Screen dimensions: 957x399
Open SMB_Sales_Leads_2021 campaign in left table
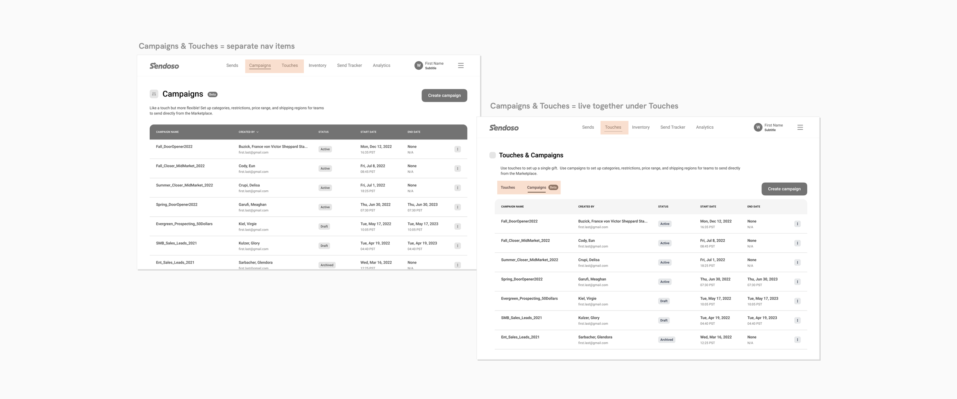coord(176,243)
